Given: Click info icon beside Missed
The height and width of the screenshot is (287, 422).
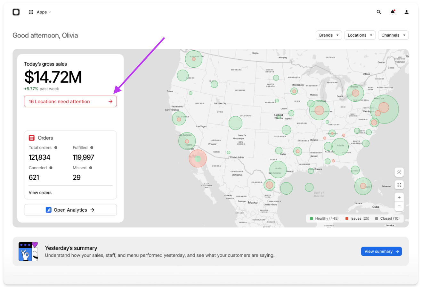Looking at the screenshot, I should [91, 168].
